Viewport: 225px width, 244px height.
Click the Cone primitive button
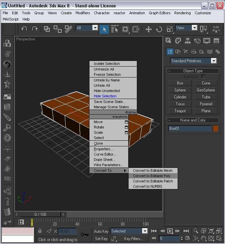206,83
